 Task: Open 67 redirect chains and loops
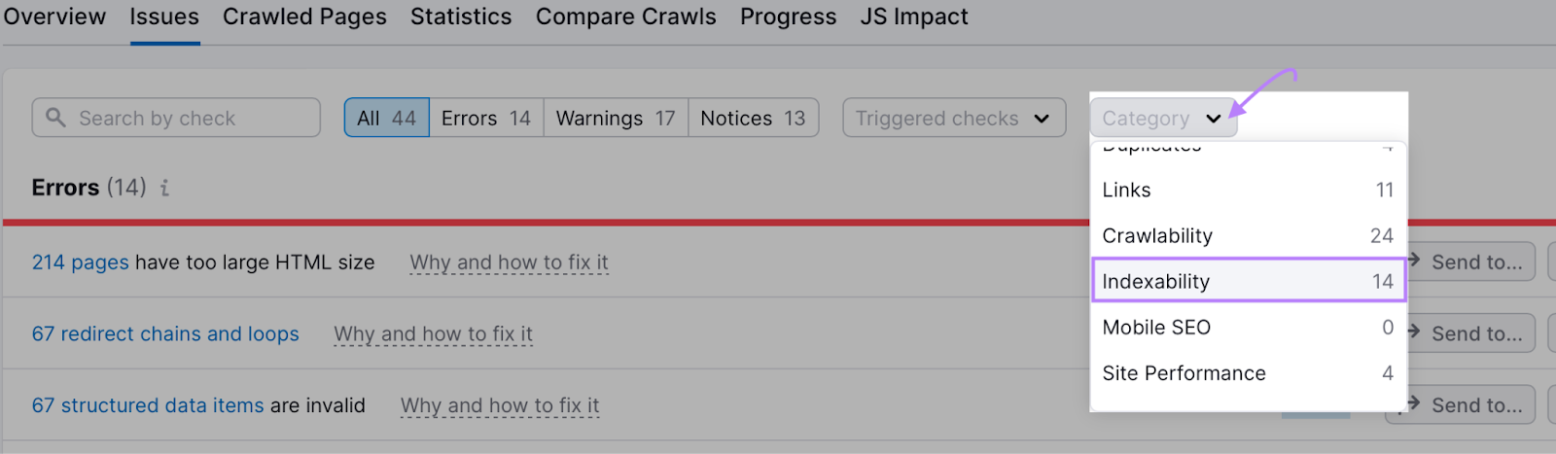[x=165, y=333]
